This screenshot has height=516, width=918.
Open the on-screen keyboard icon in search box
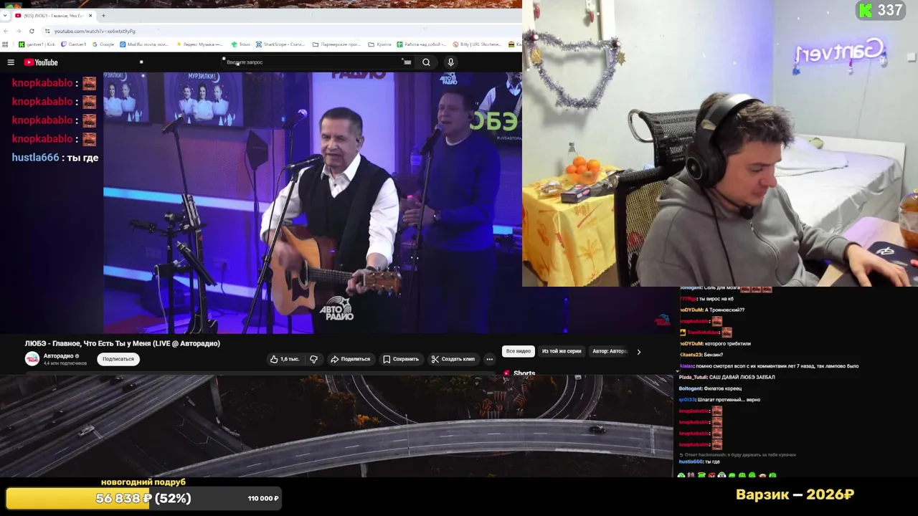point(407,62)
